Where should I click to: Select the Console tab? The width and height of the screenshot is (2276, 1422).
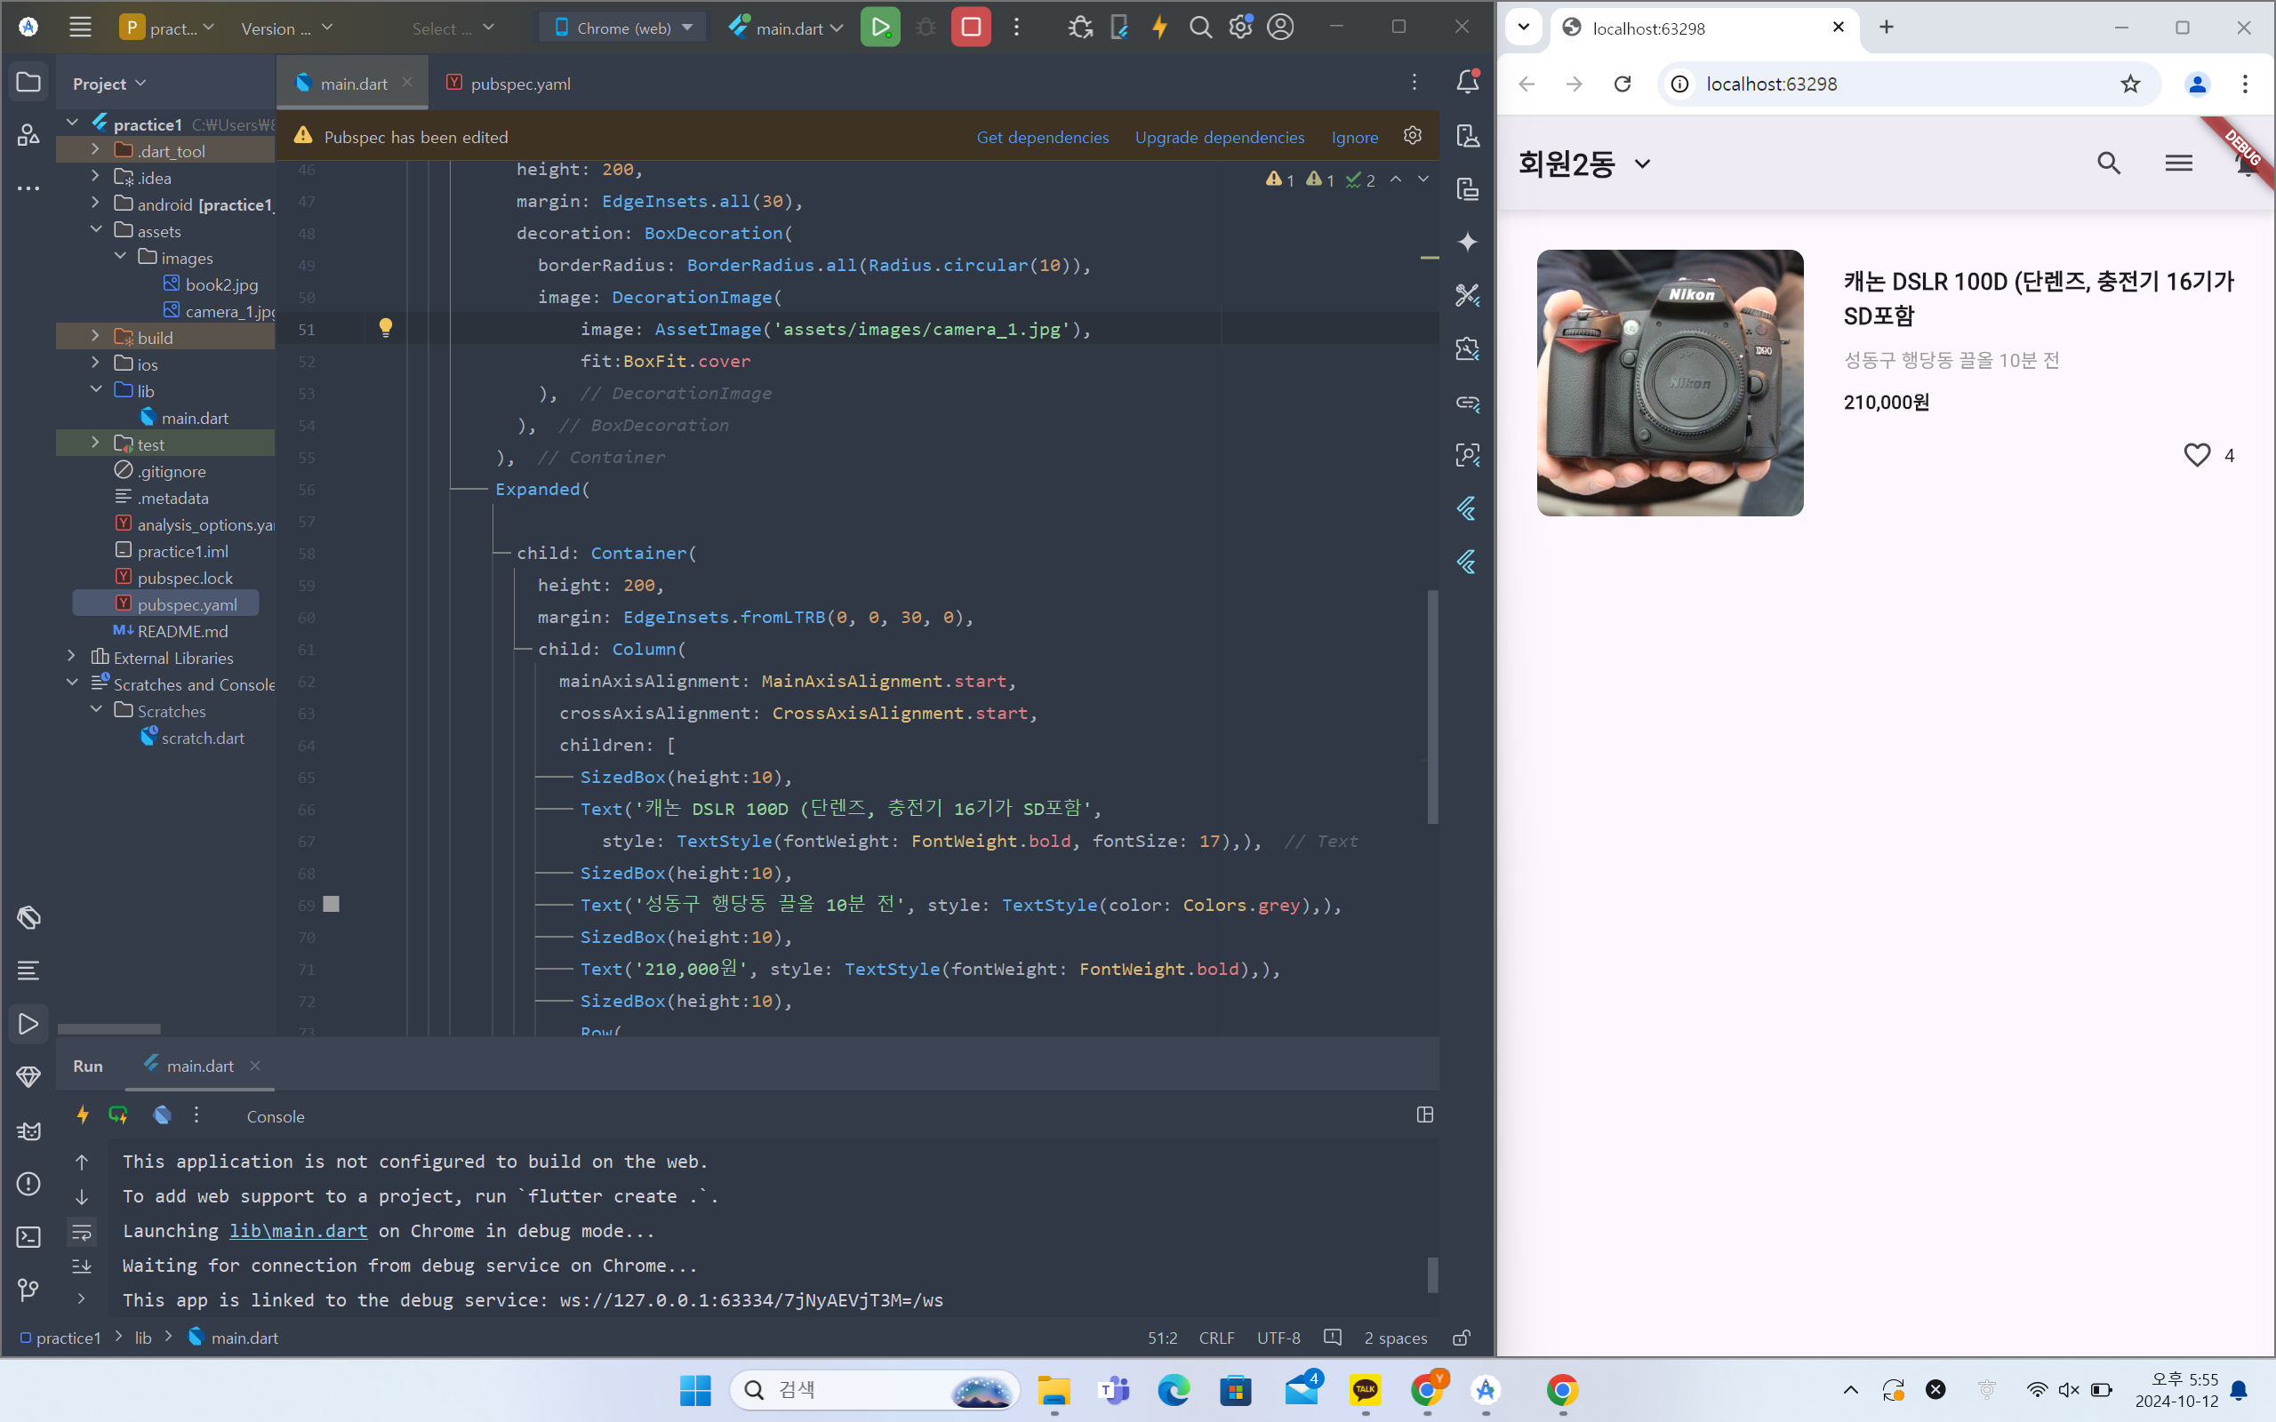(x=276, y=1116)
